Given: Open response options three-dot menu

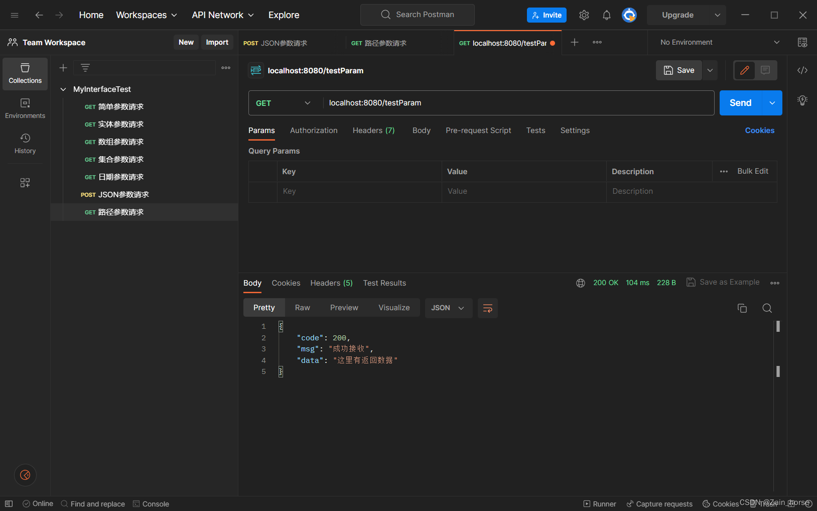Looking at the screenshot, I should click(775, 283).
